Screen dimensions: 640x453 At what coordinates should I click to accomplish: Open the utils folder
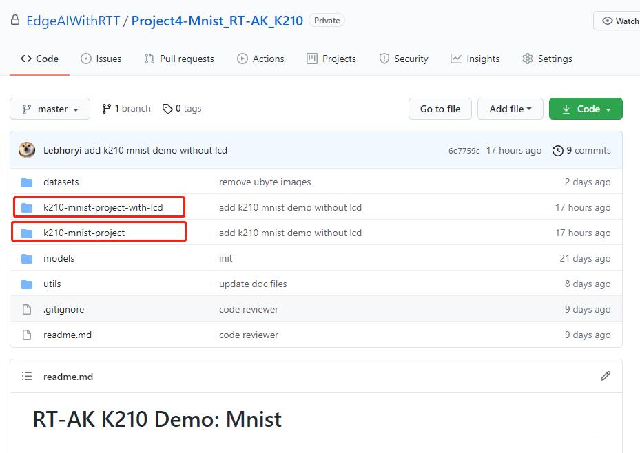click(52, 284)
